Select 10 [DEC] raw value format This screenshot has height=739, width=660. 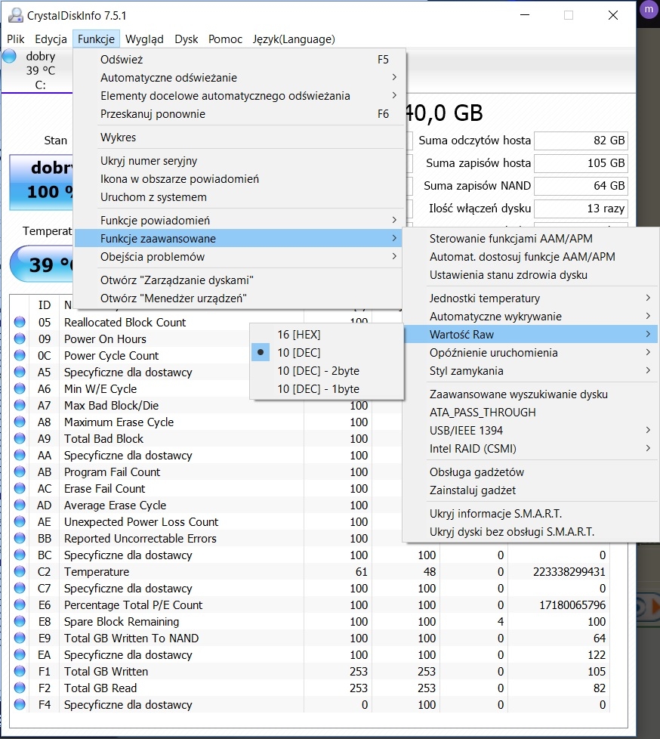(326, 353)
